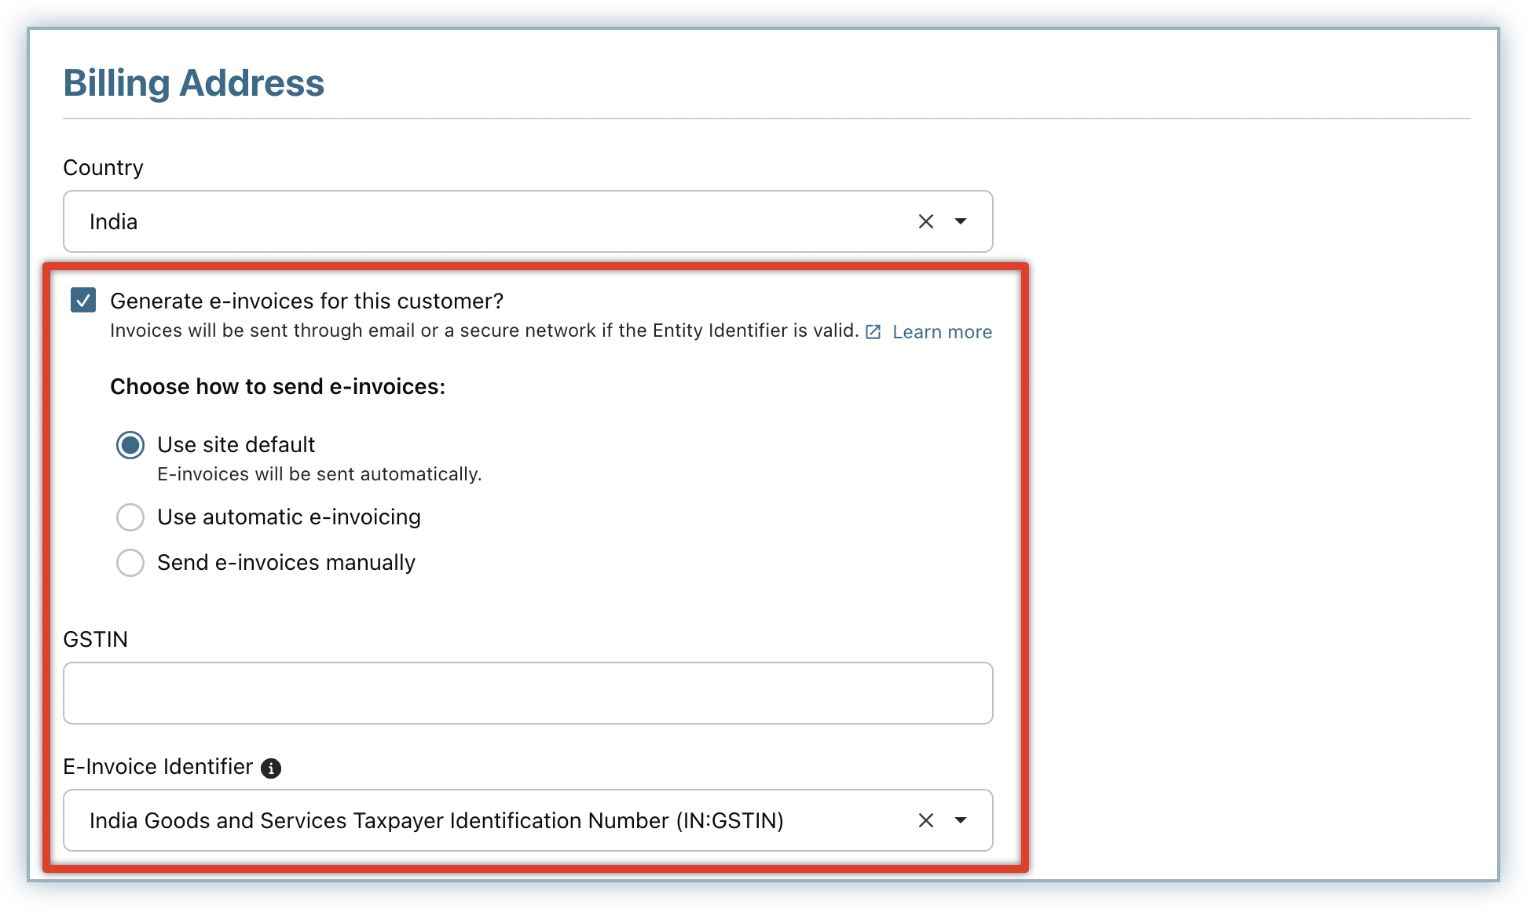Screen dimensions: 1527x909
Task: Click the Country field label
Action: point(103,168)
